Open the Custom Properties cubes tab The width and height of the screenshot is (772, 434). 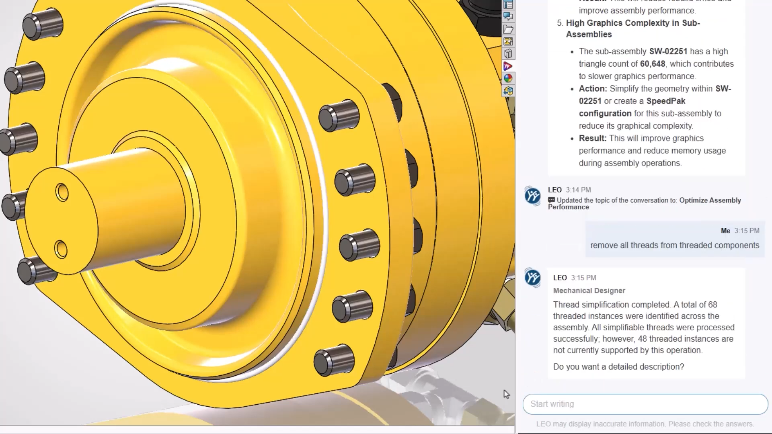(508, 91)
